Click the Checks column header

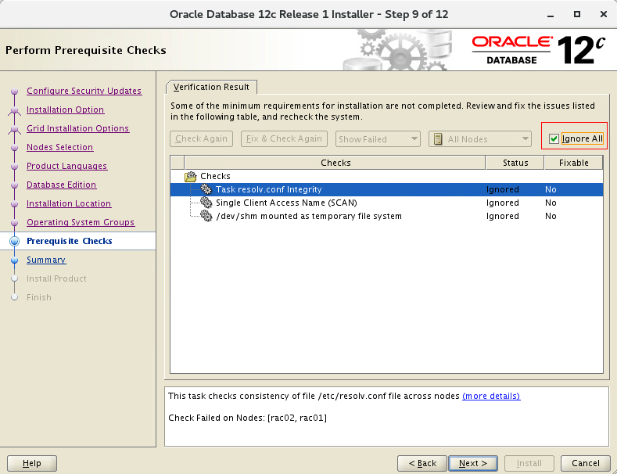pyautogui.click(x=335, y=163)
